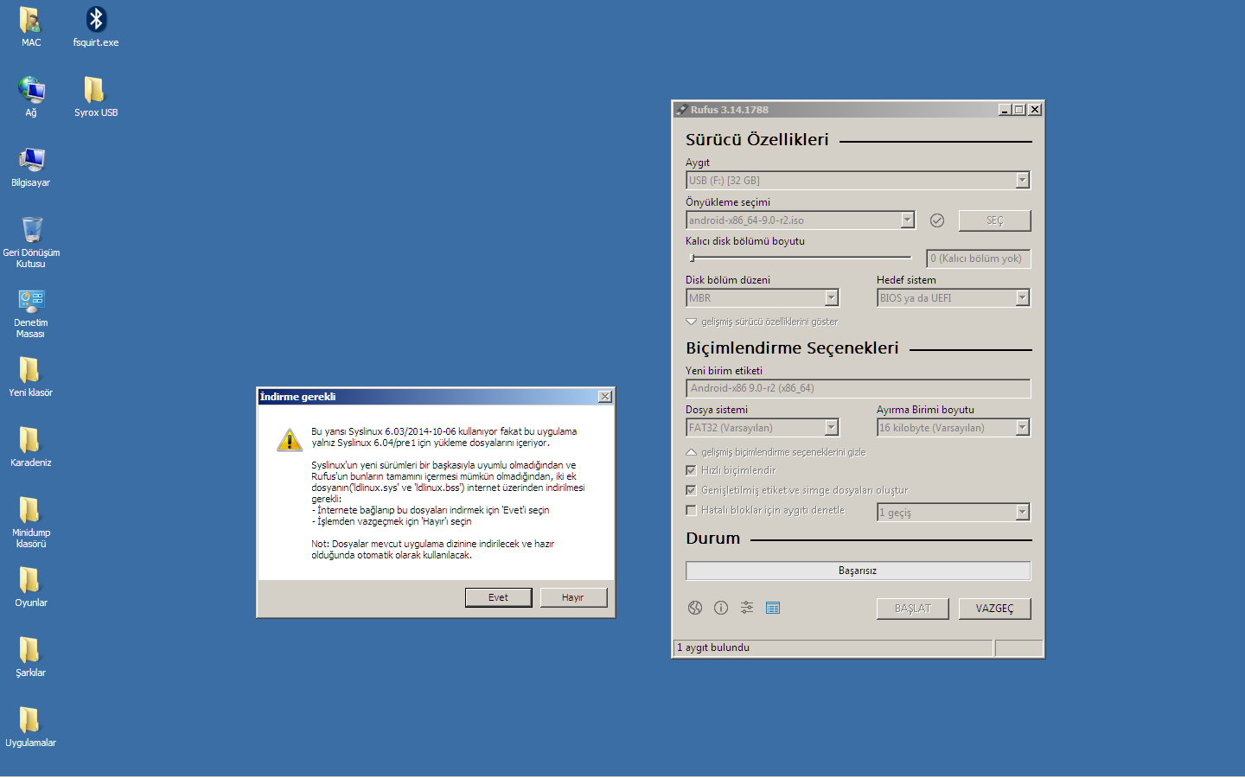
Task: Click the Rufus language globe icon
Action: (695, 608)
